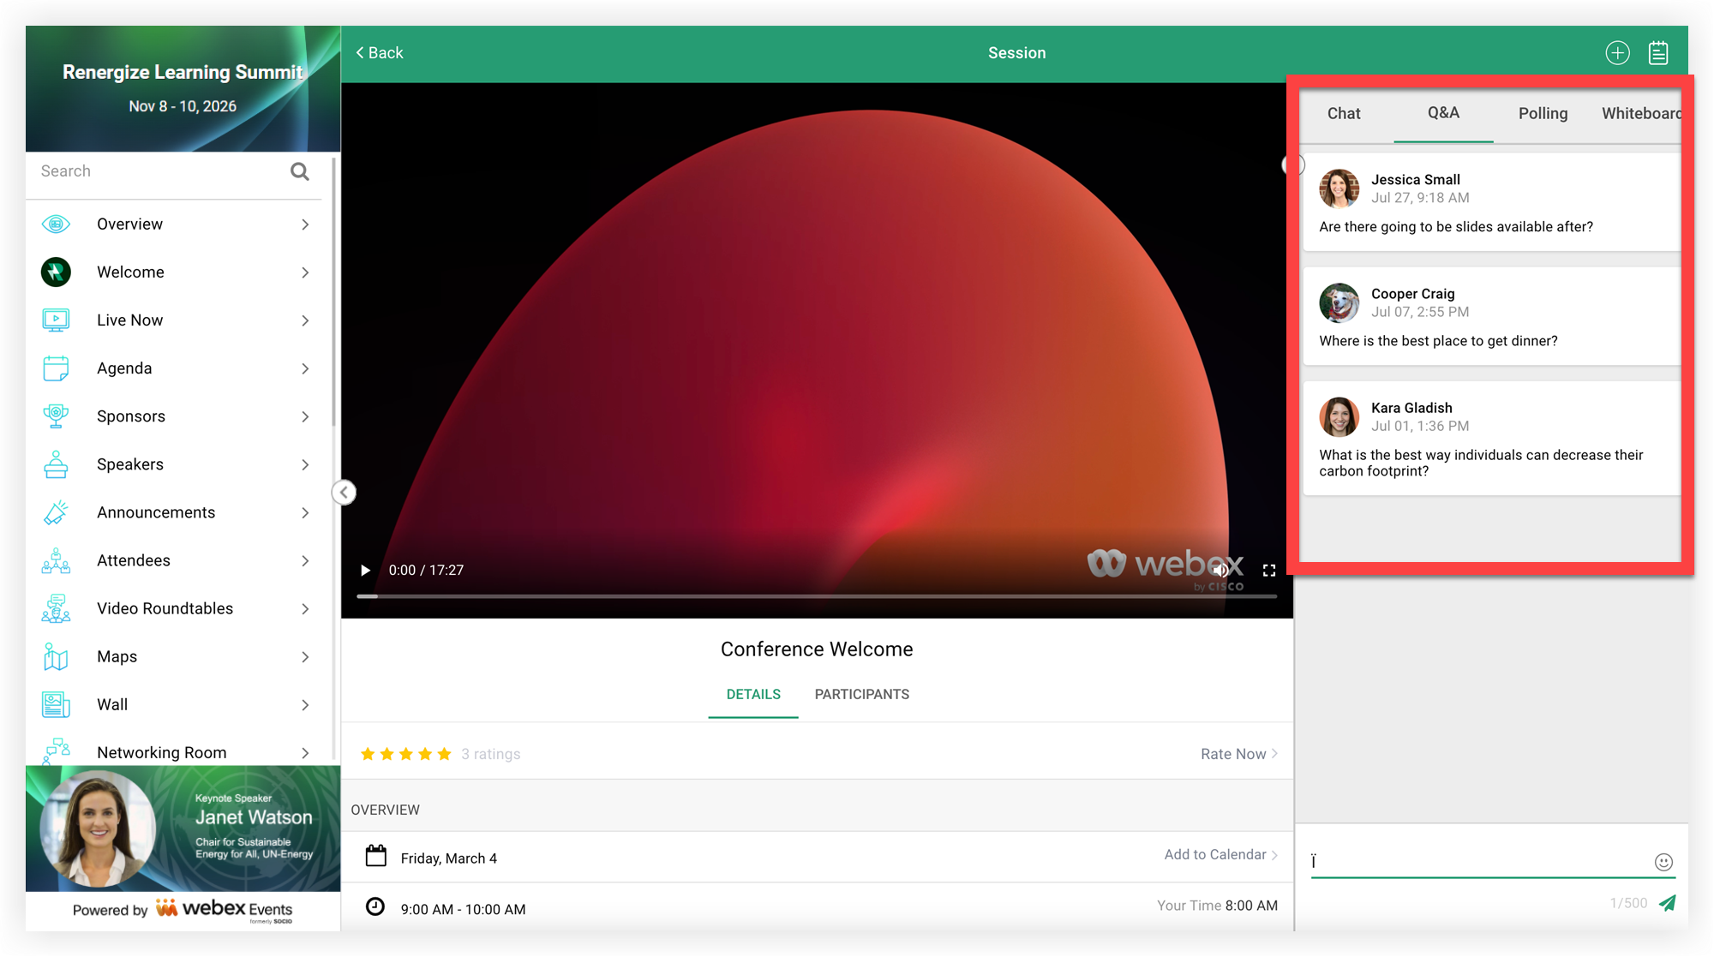Click the Agenda calendar icon
1714x957 pixels.
pyautogui.click(x=56, y=368)
